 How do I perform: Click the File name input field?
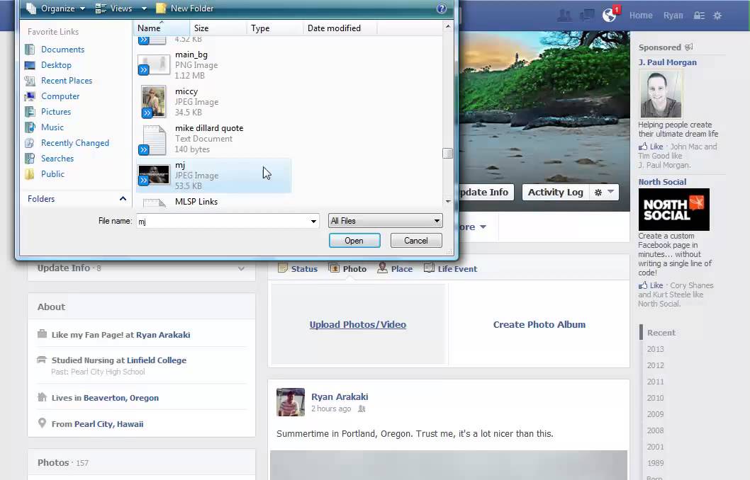click(x=223, y=221)
